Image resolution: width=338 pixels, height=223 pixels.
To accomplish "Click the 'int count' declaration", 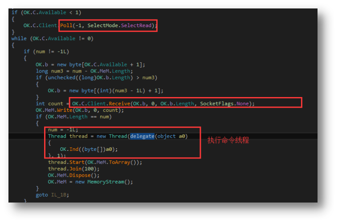I will click(x=49, y=104).
